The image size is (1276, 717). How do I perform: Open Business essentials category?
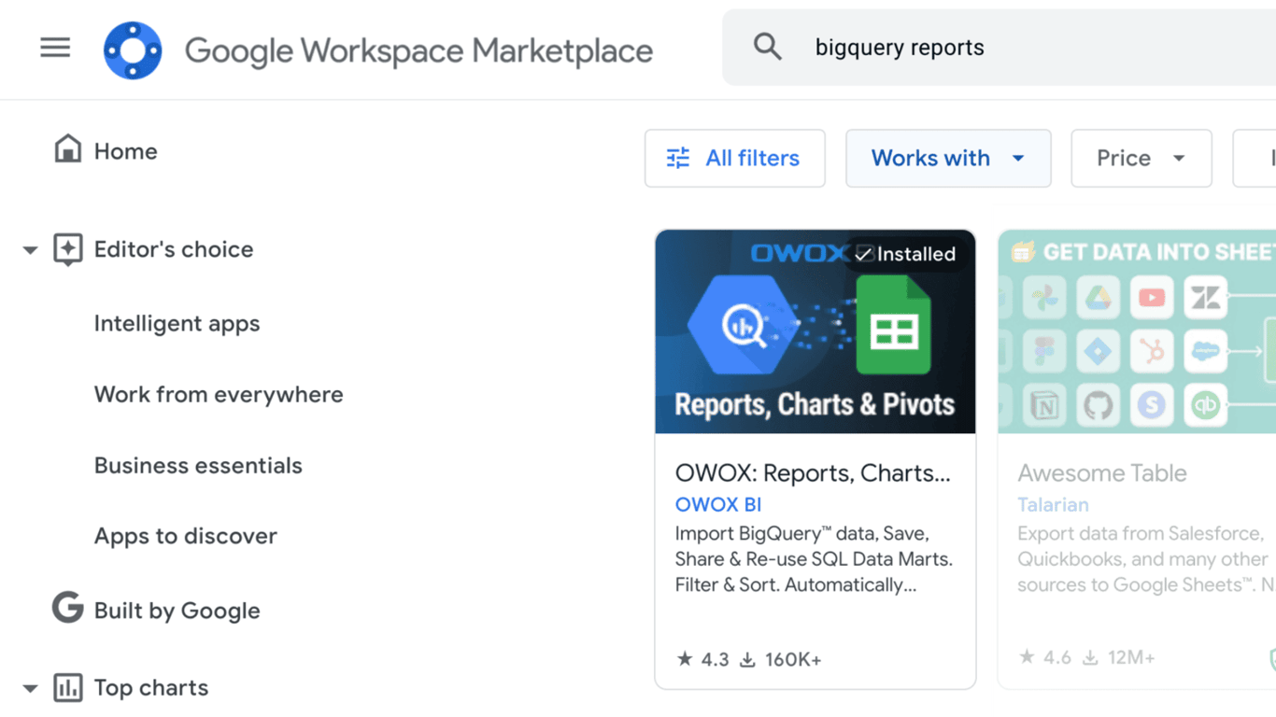[x=198, y=465]
